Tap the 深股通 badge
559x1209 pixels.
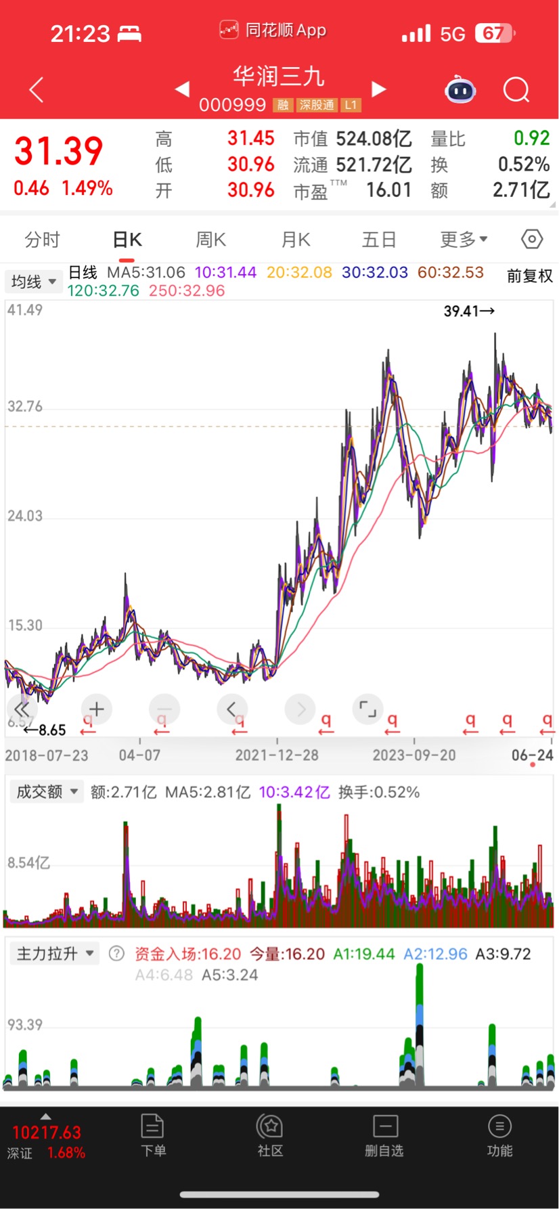click(317, 105)
